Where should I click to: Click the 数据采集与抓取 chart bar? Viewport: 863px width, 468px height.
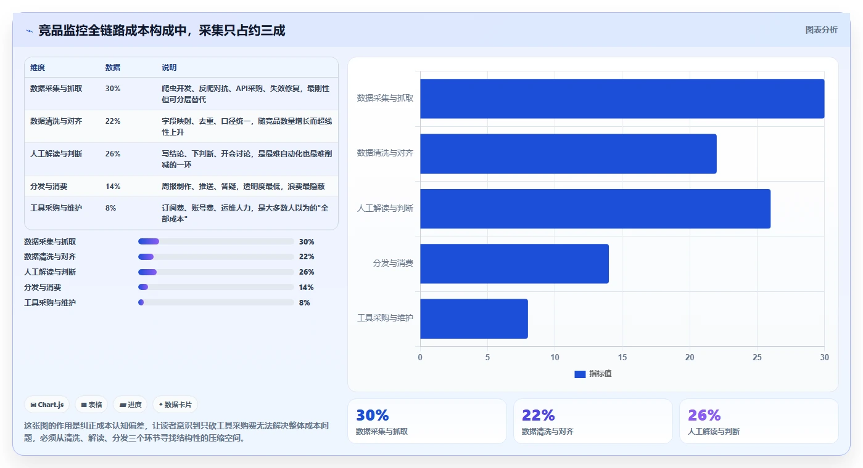tap(622, 99)
